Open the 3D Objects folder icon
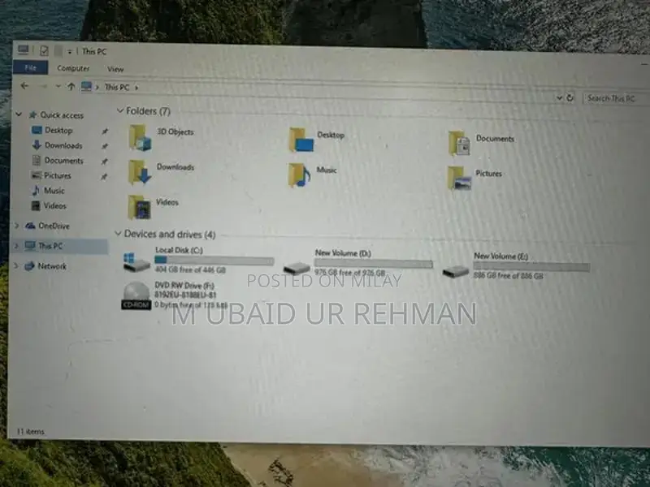 [140, 136]
